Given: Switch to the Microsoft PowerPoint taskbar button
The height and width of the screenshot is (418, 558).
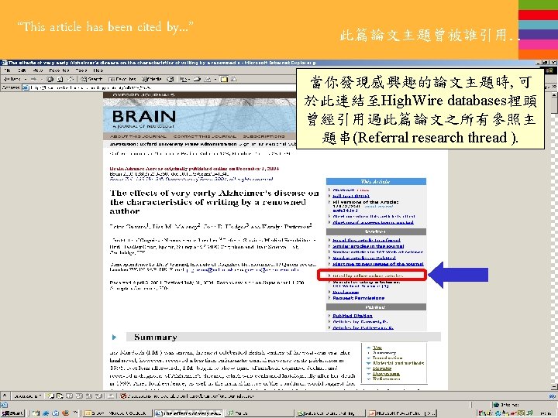Looking at the screenshot, I should pos(402,413).
